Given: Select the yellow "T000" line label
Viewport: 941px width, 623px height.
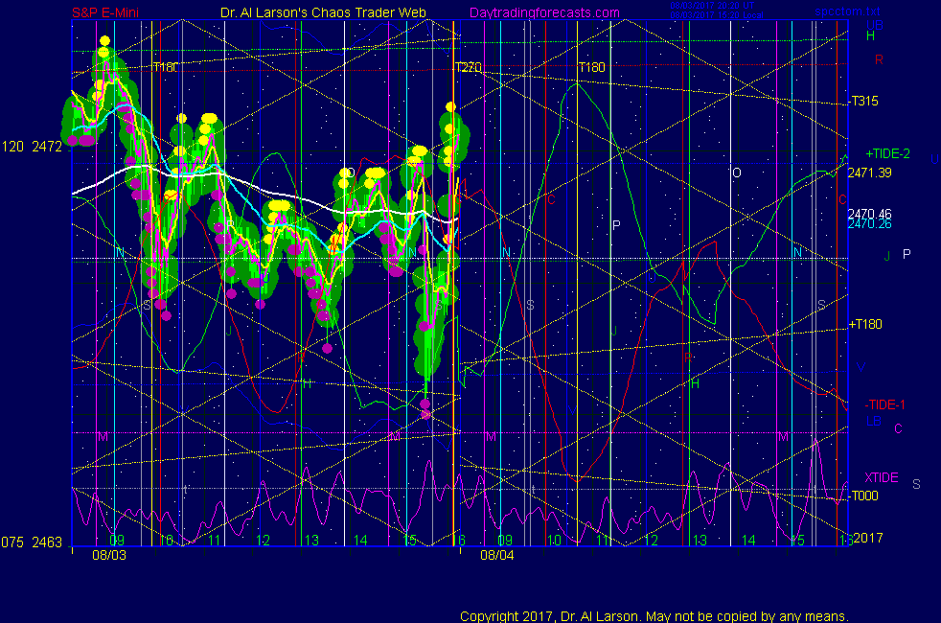Looking at the screenshot, I should tap(864, 496).
